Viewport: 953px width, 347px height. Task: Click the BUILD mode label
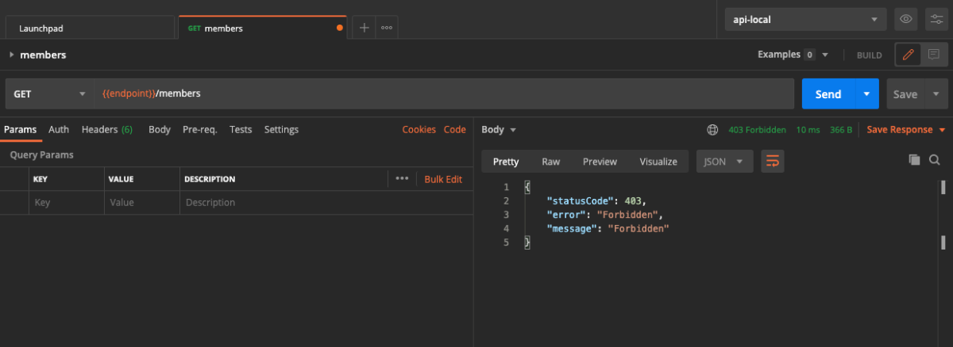(869, 55)
